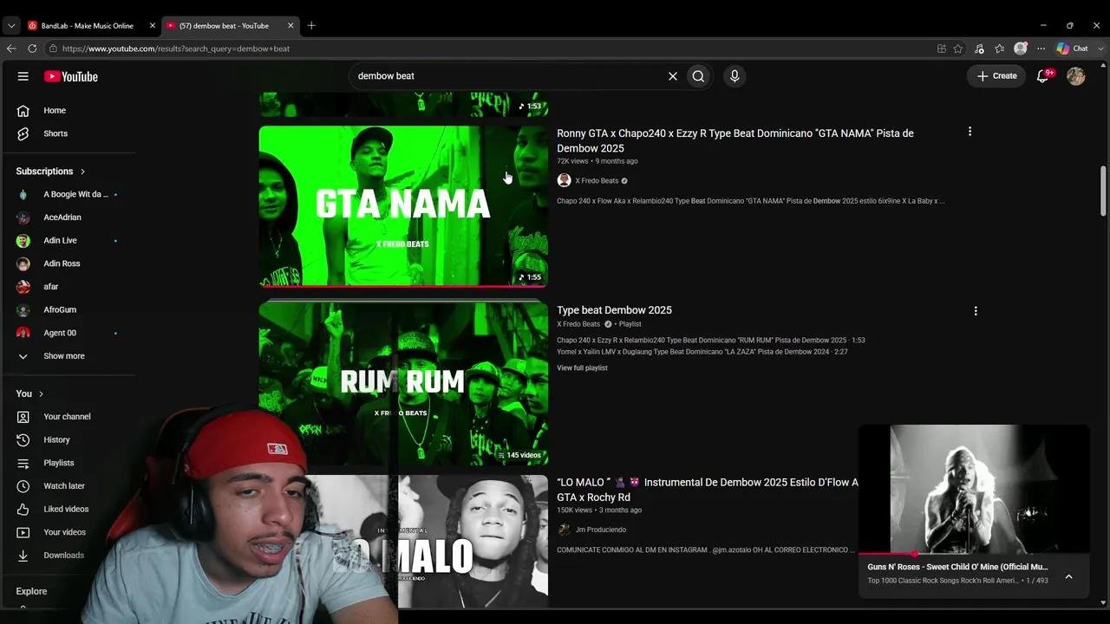1110x624 pixels.
Task: Go back with the browser back arrow
Action: pos(11,49)
